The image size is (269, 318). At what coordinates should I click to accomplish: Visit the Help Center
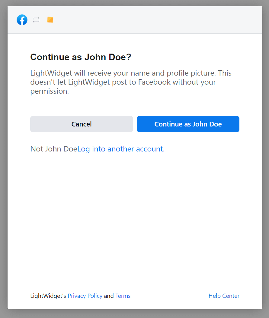[224, 296]
